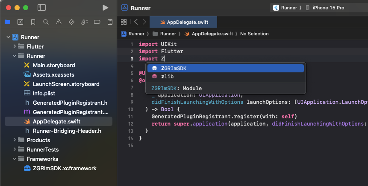Click didFinishLaunchingWithOptions parameter on line 9
This screenshot has width=368, height=186.
point(197,102)
